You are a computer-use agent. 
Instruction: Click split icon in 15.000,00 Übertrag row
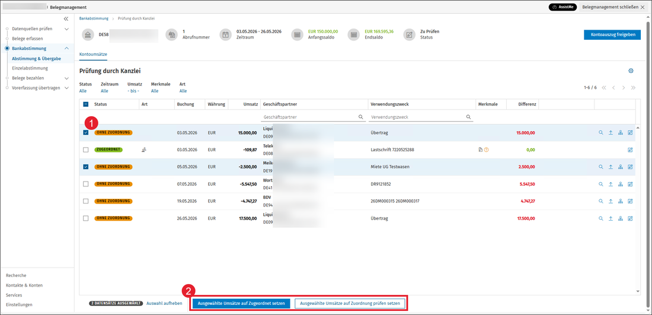621,133
